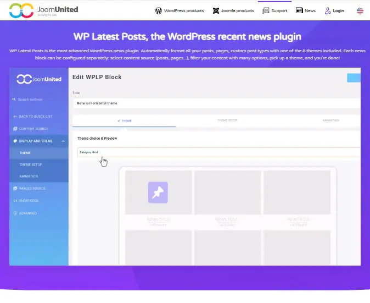The image size is (370, 303).
Task: Click the Edit WPLP Block heading
Action: [x=97, y=77]
